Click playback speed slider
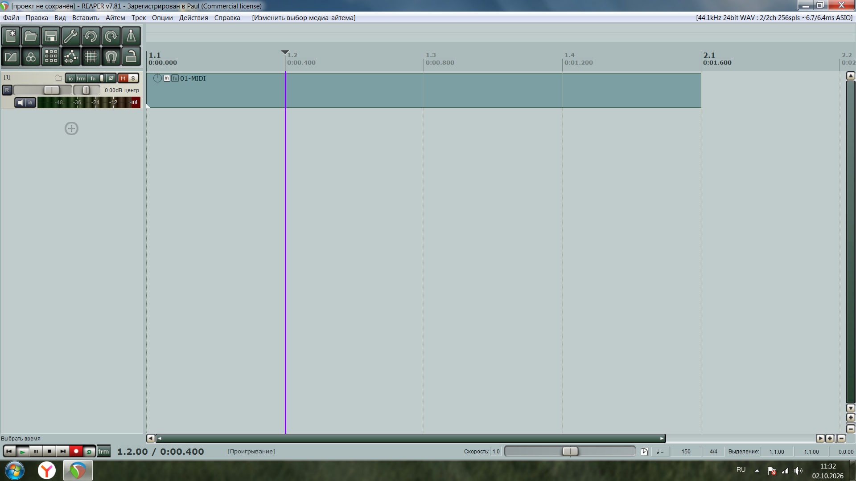Image resolution: width=856 pixels, height=481 pixels. [x=570, y=452]
